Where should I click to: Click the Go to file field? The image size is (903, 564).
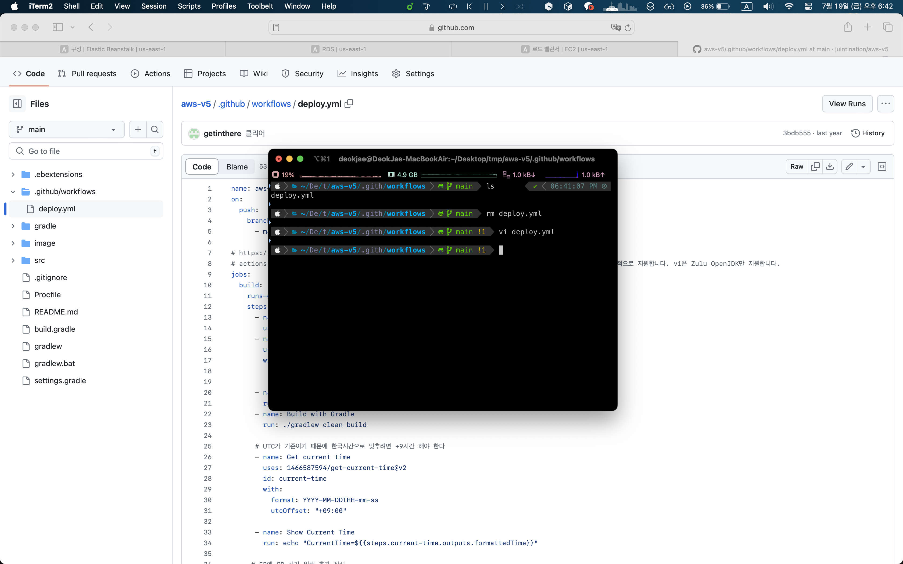coord(86,151)
